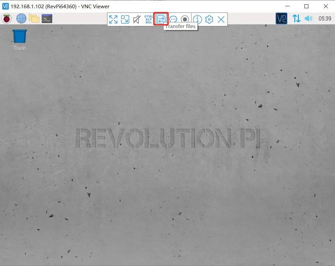Mute remote audio in the VNC toolbar
Screen dimensions: 335x266
point(137,19)
